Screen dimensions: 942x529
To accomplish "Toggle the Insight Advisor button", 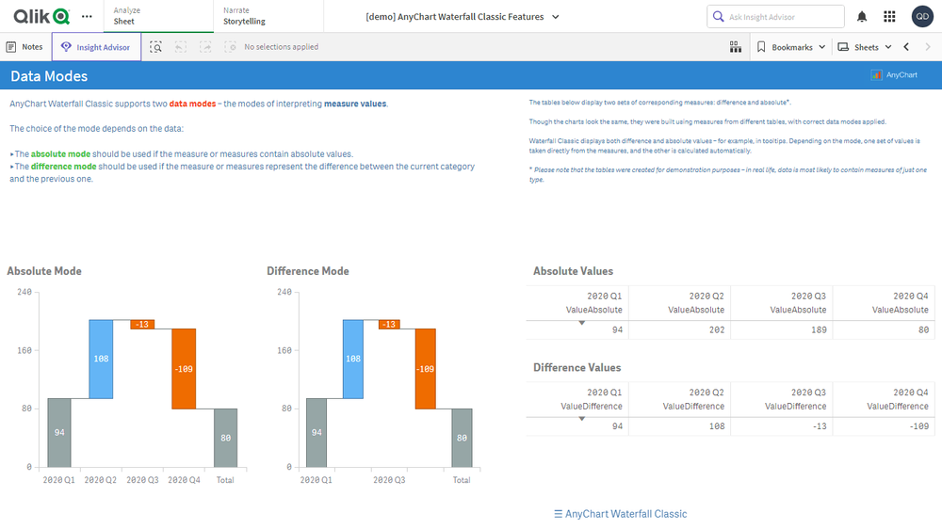I will click(96, 47).
